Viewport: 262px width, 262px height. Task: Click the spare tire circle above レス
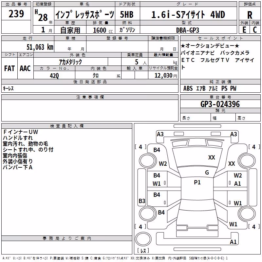(x=143, y=239)
